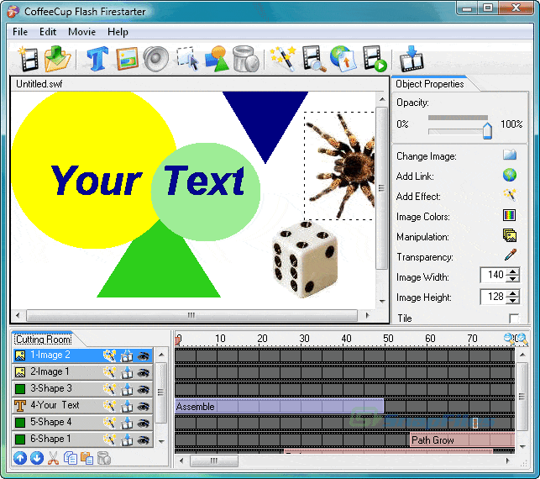
Task: Toggle visibility of 4-Your Text layer
Action: [x=144, y=406]
